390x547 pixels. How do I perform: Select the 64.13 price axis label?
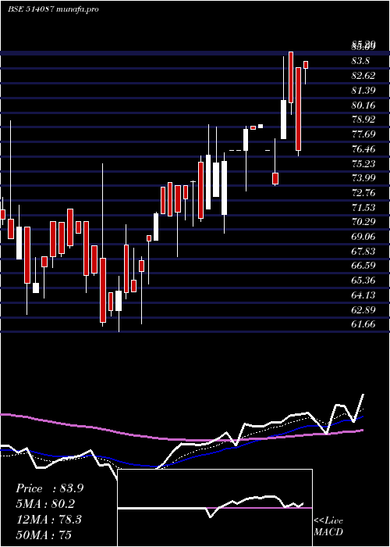(364, 295)
